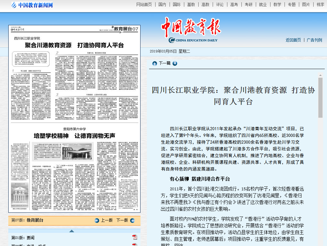This screenshot has width=327, height=246.
Task: Open the 教学 navigation item
Action: pyautogui.click(x=278, y=4)
